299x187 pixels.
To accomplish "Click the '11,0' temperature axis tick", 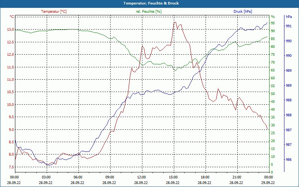I will tap(11, 79).
